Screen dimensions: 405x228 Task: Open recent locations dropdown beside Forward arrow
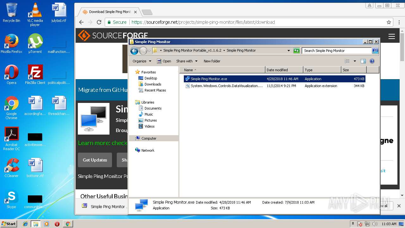(149, 51)
